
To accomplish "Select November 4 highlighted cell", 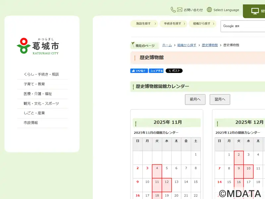I will tap(157, 171).
